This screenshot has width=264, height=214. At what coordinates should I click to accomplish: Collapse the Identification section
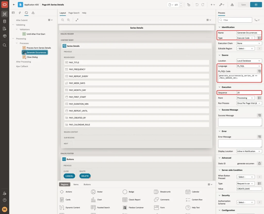tap(219, 27)
